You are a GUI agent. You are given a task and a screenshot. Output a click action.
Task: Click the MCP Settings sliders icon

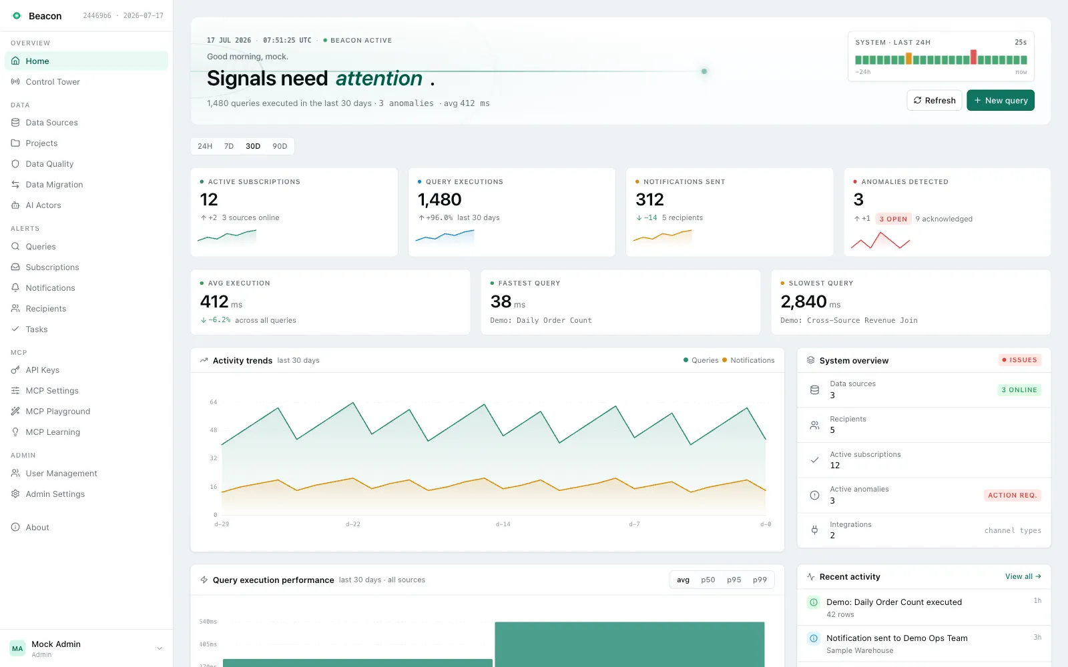coord(15,390)
